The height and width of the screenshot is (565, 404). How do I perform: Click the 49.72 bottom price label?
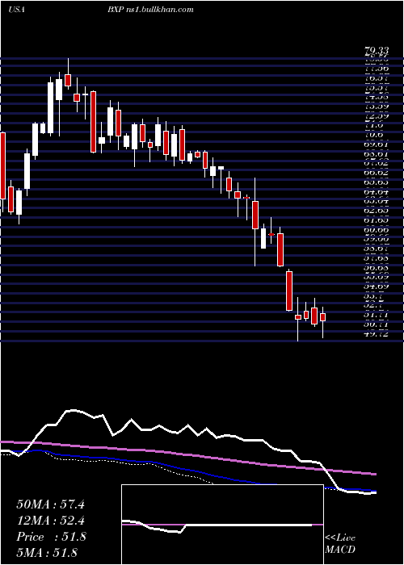point(376,333)
